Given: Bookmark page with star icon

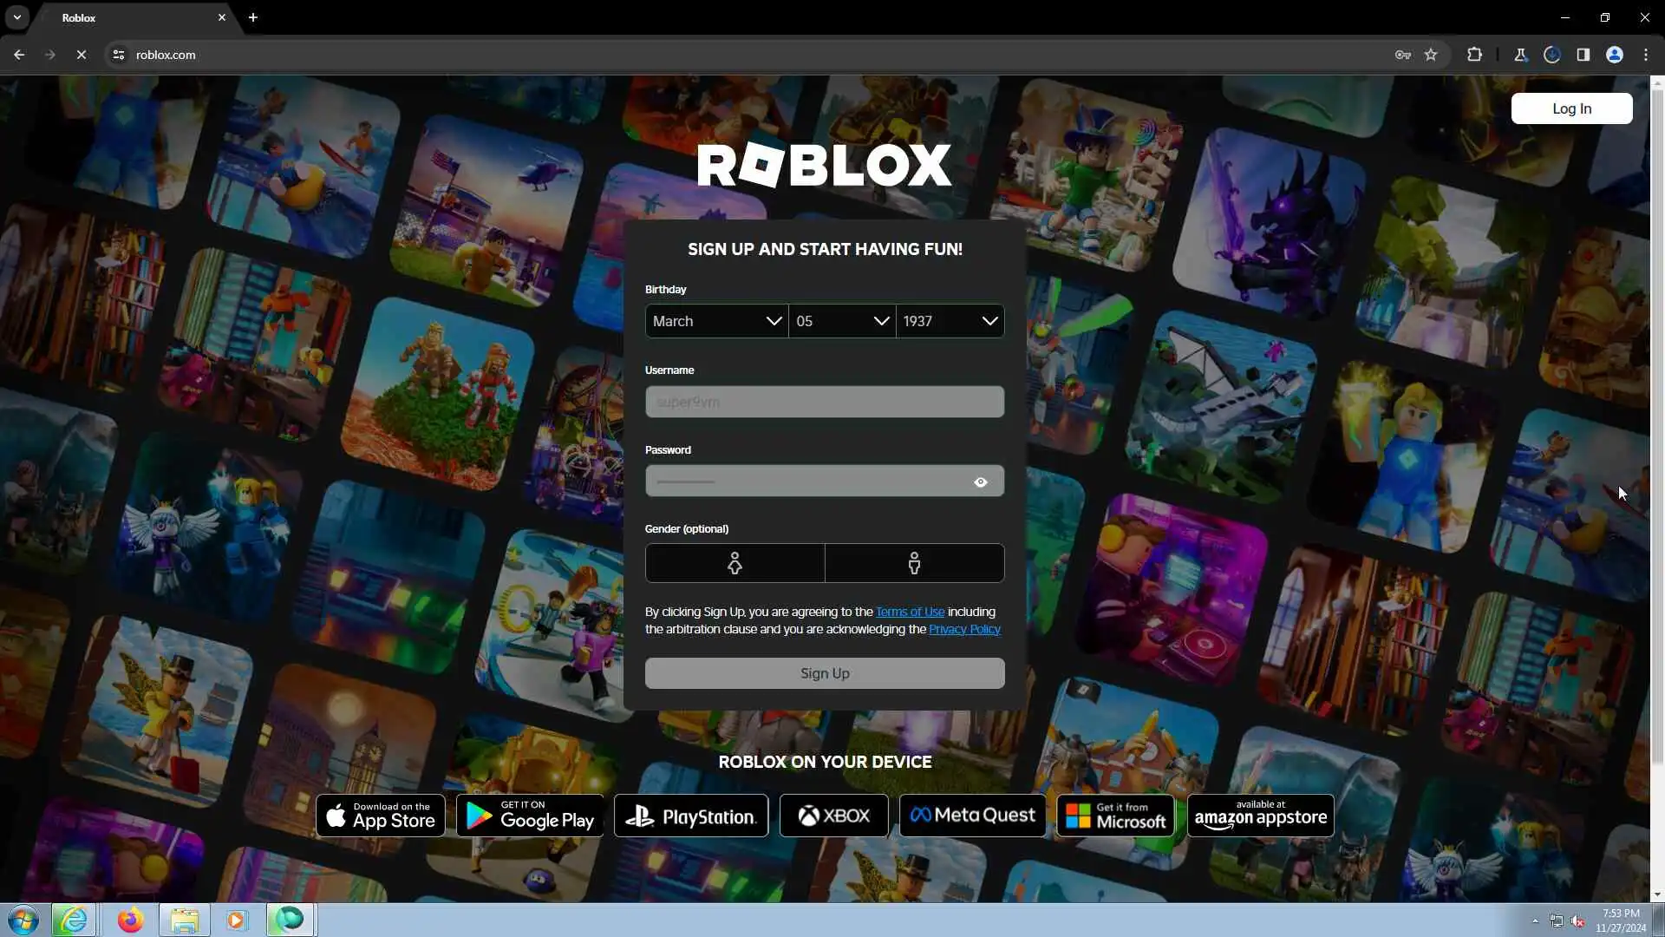Looking at the screenshot, I should [x=1431, y=55].
